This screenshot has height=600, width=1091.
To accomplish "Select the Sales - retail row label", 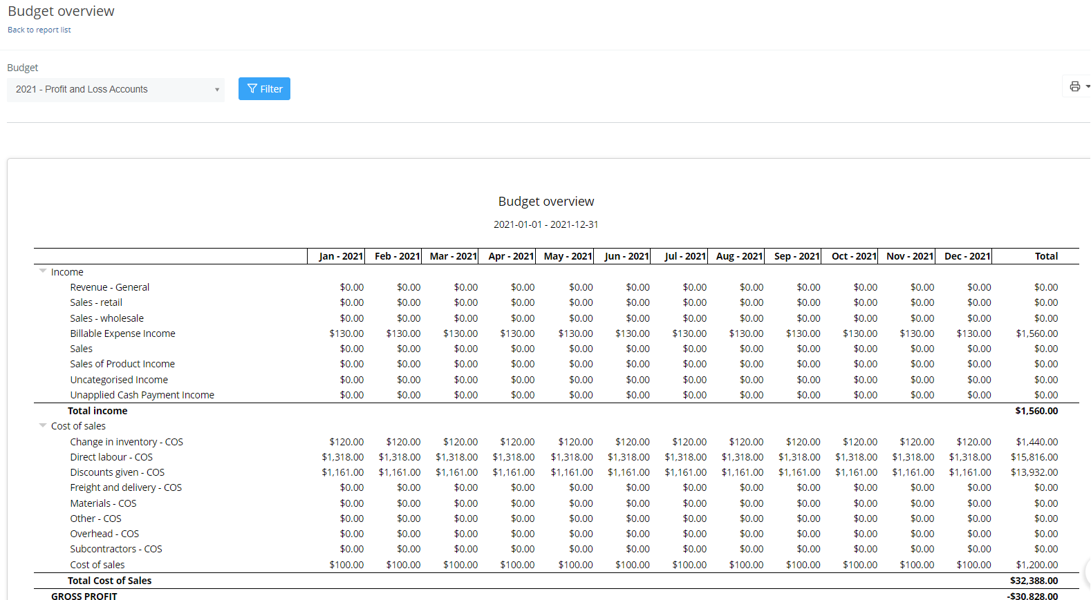I will click(x=96, y=302).
